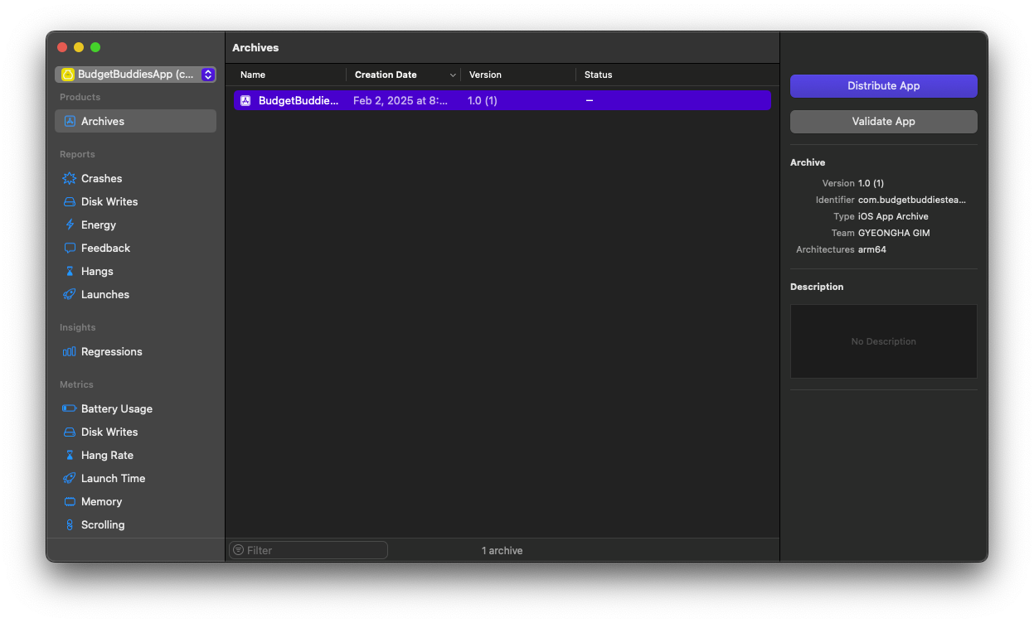Select the BudgetBuddie... archive name cell
This screenshot has height=623, width=1034.
click(x=299, y=100)
